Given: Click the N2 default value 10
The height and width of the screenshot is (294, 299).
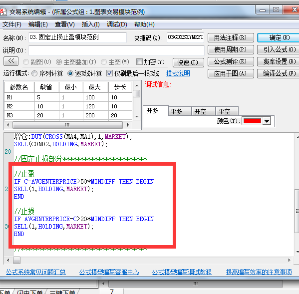Looking at the screenshot, I should coord(47,106).
